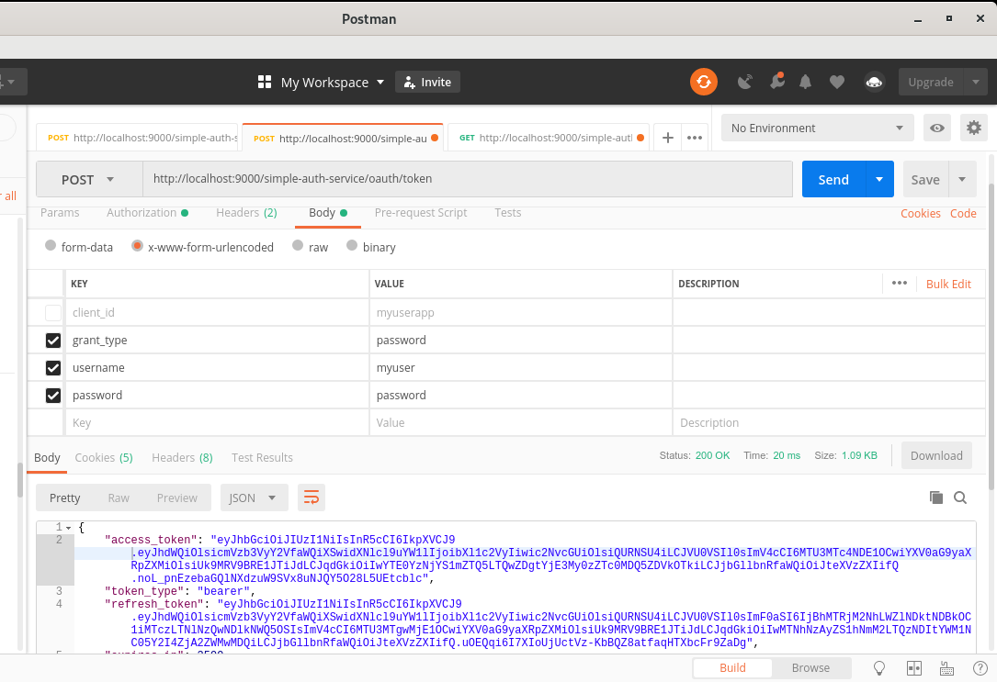Toggle two-pane layout icon

913,668
